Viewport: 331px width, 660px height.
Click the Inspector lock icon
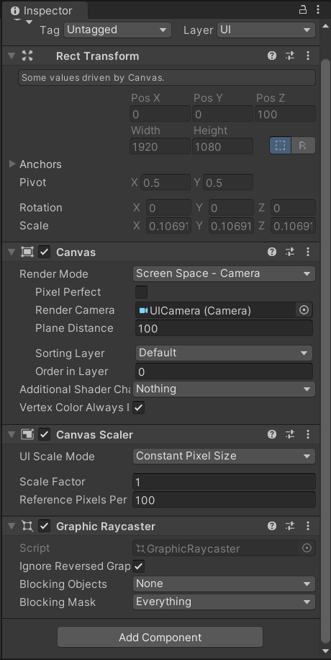(302, 9)
